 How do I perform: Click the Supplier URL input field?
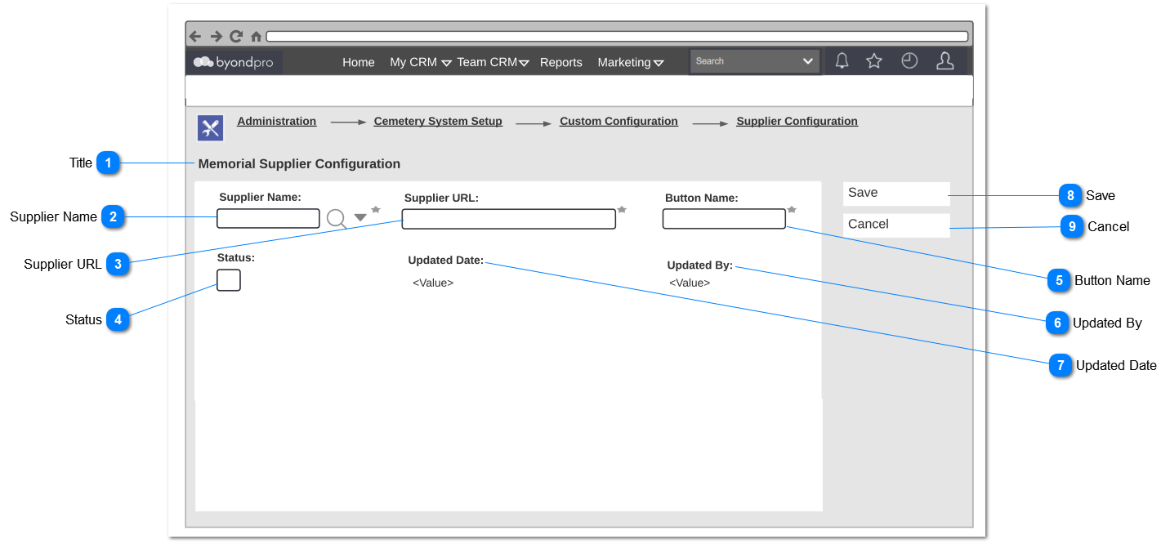(508, 219)
